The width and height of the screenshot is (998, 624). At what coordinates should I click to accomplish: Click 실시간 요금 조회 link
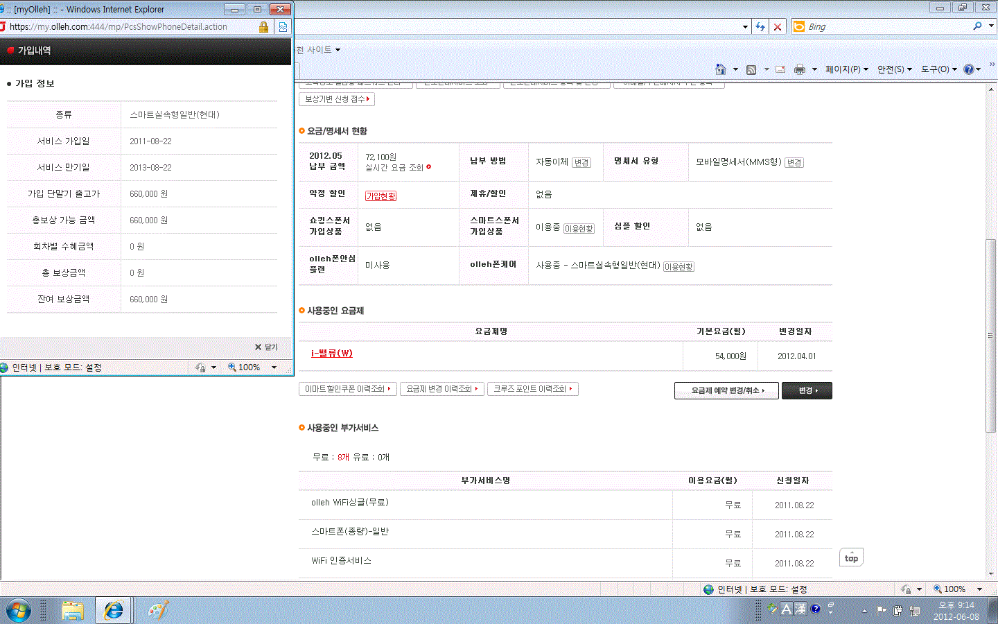tap(394, 167)
